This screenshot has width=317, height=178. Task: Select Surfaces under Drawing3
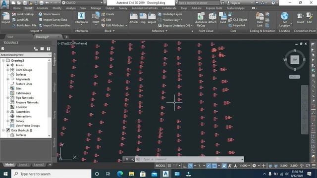point(21,75)
